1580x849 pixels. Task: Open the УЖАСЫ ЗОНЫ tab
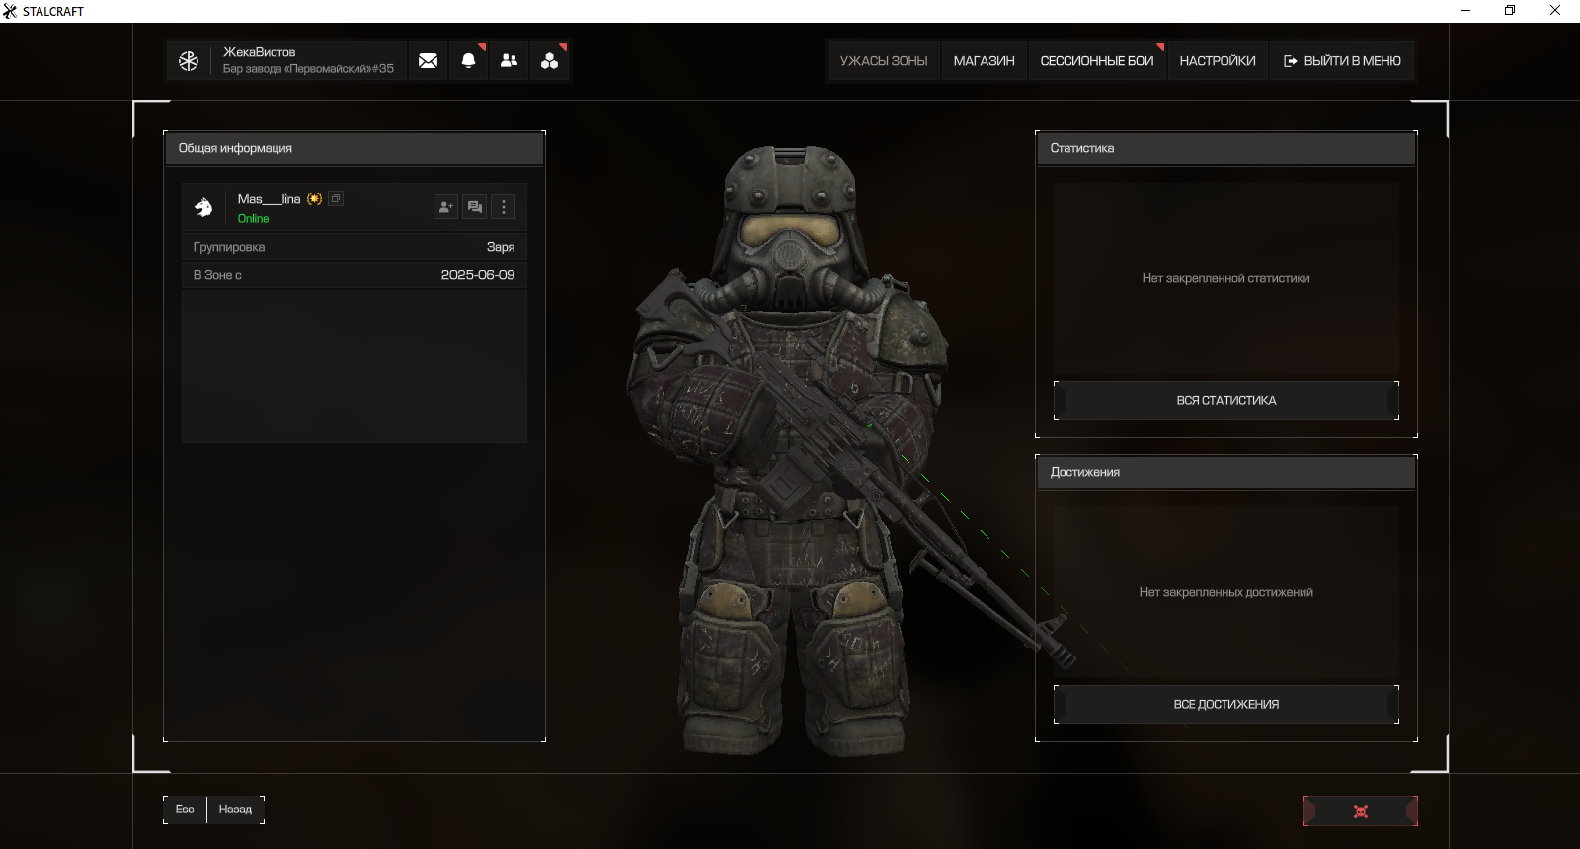884,61
